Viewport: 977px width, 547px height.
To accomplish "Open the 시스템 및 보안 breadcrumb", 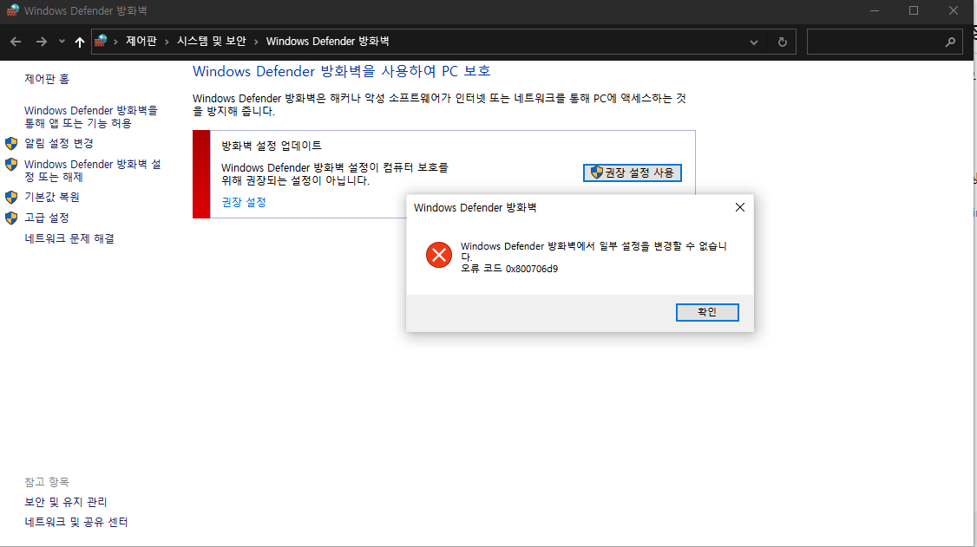I will pyautogui.click(x=211, y=41).
